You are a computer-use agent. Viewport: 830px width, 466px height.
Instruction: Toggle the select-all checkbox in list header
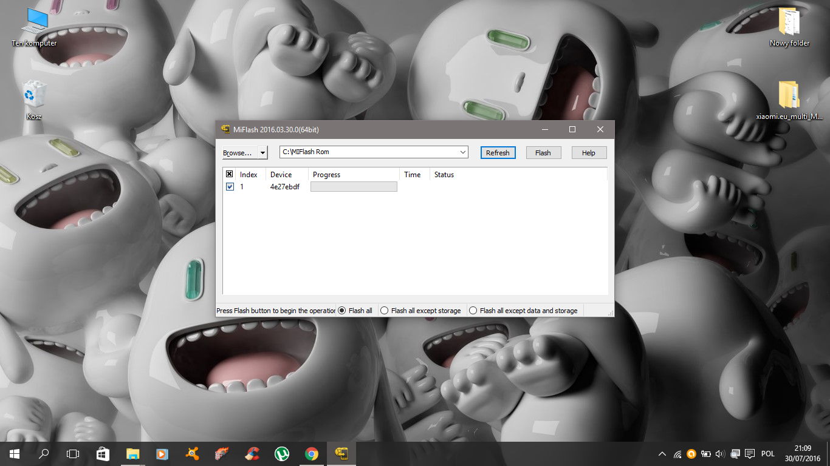230,175
